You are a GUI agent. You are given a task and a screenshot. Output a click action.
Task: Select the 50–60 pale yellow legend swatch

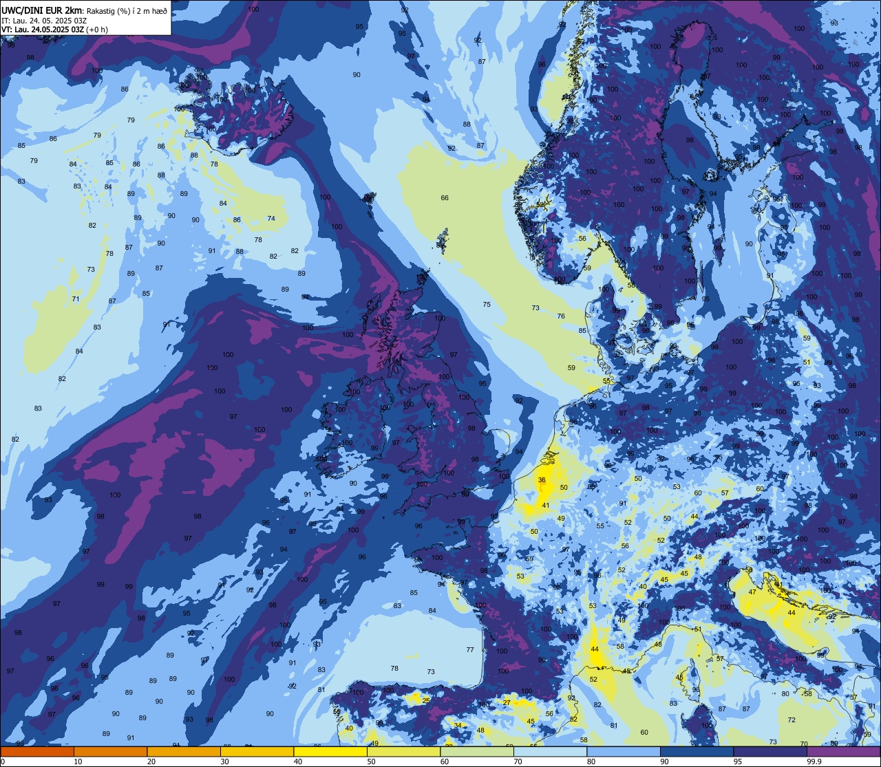pyautogui.click(x=403, y=751)
